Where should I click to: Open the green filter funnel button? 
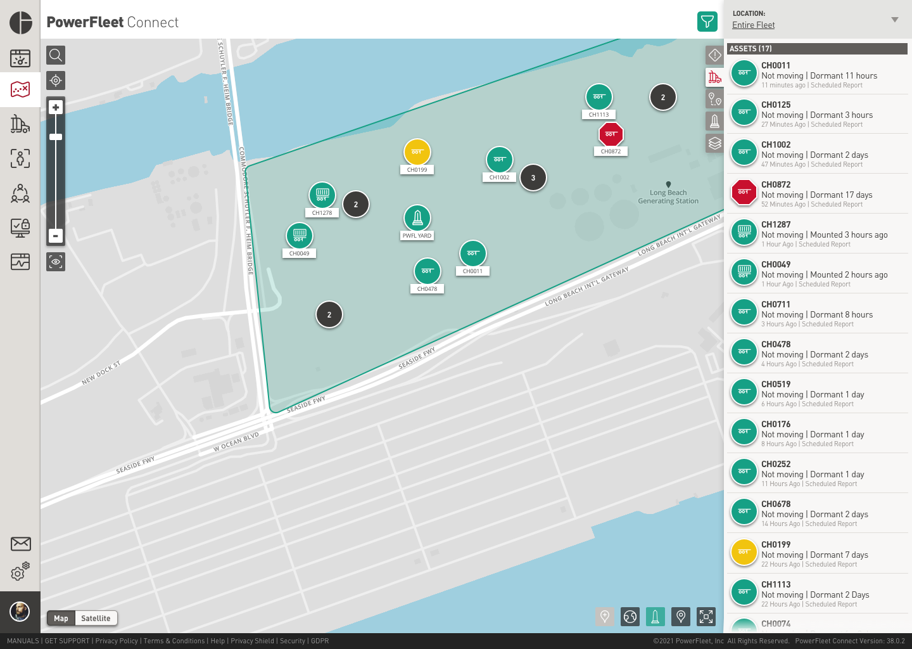coord(707,22)
